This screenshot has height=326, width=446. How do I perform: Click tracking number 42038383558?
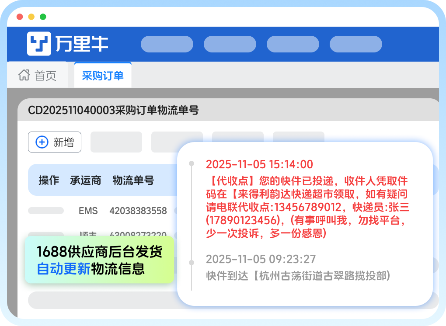tap(138, 211)
